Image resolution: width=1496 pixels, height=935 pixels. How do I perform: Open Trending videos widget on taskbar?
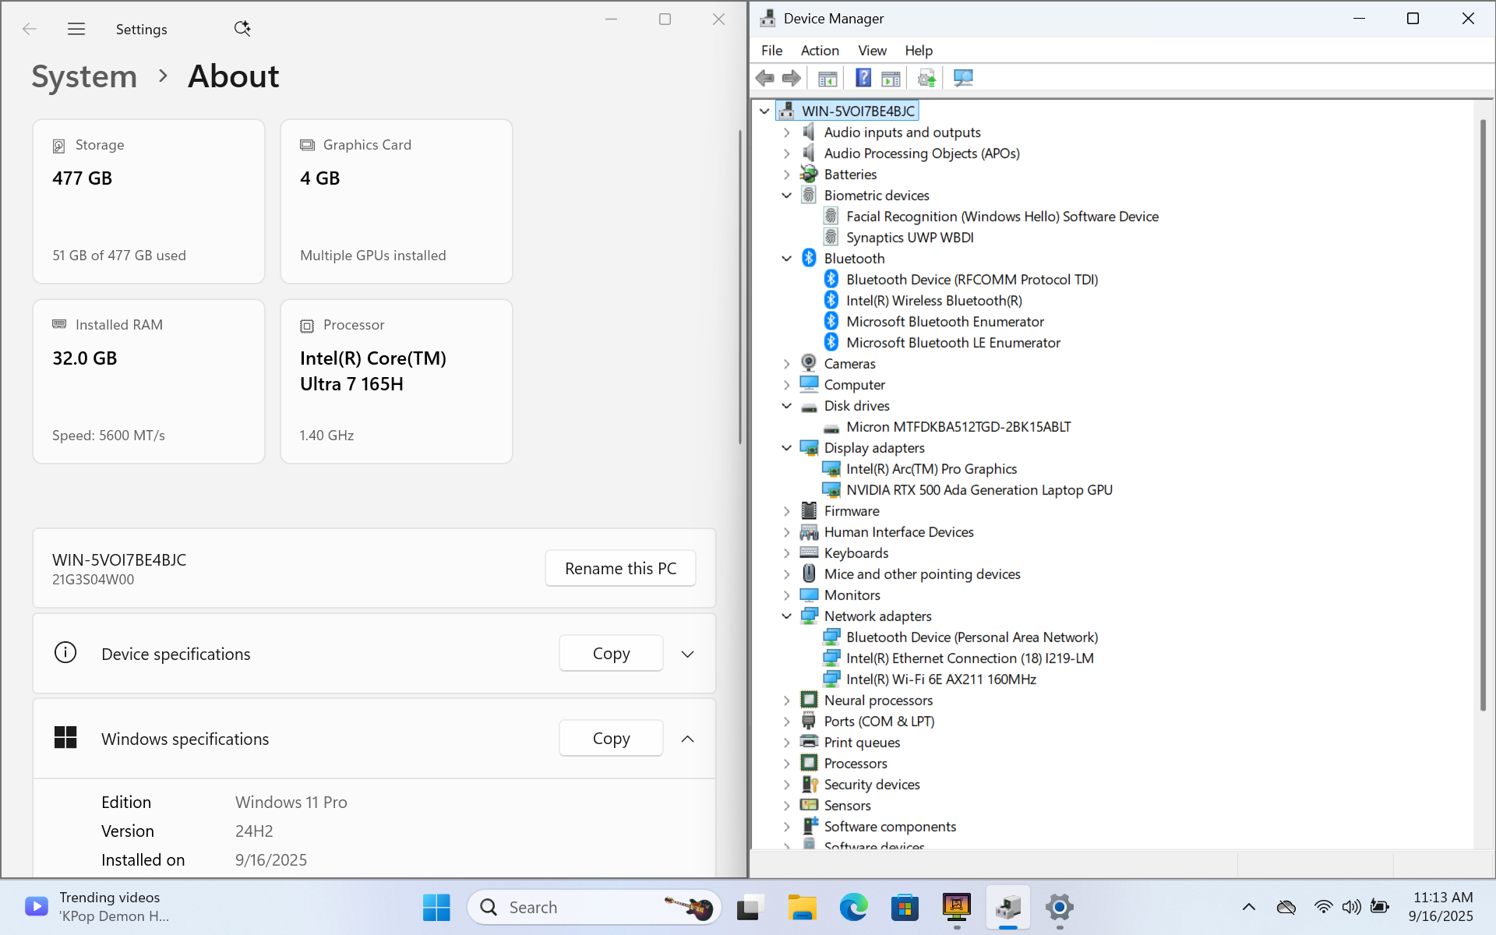point(97,907)
